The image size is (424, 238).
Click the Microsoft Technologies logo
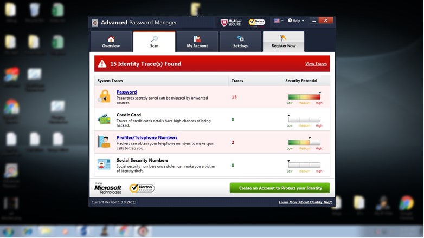[108, 188]
